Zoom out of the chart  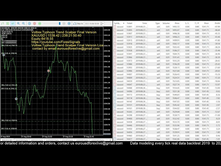[23, 24]
